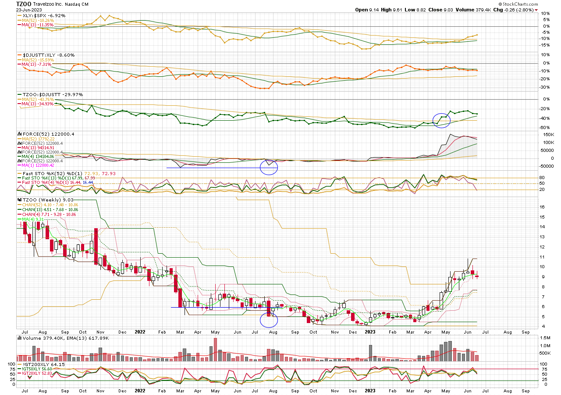561x395 pixels.
Task: Click the CHAN(13) 4.51 - 7.68 - 10.86 legend
Action: tap(50, 209)
